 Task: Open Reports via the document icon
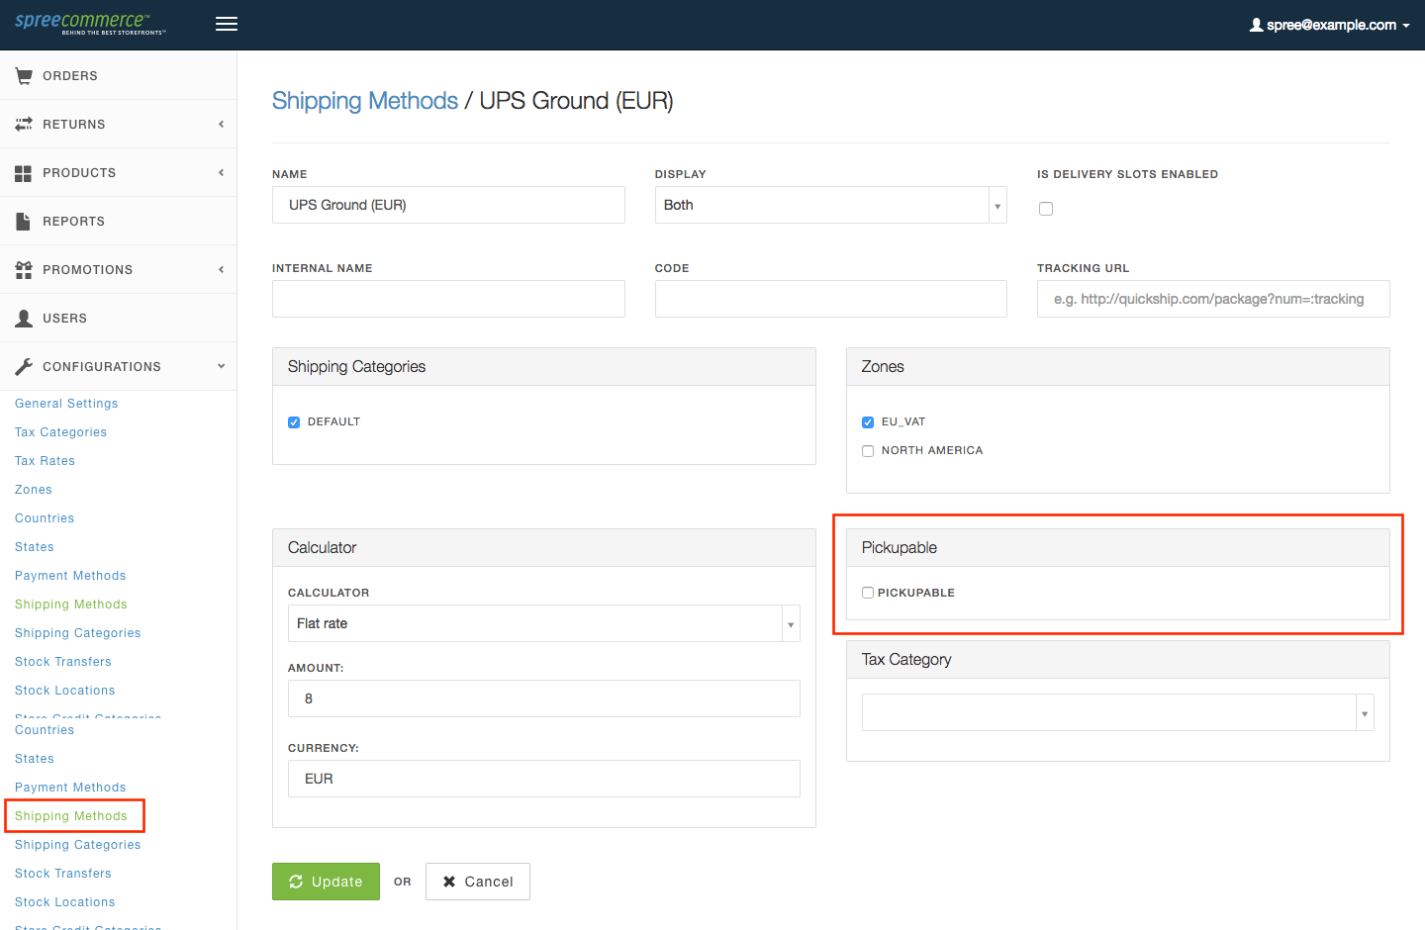point(24,222)
